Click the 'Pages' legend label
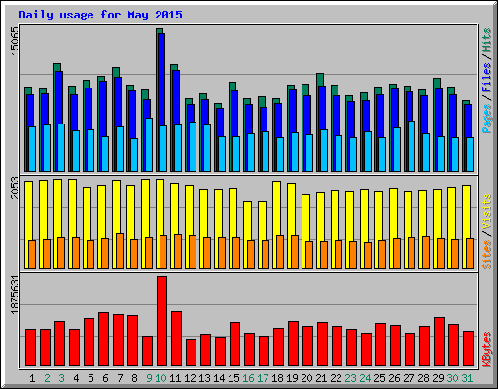 tap(487, 119)
